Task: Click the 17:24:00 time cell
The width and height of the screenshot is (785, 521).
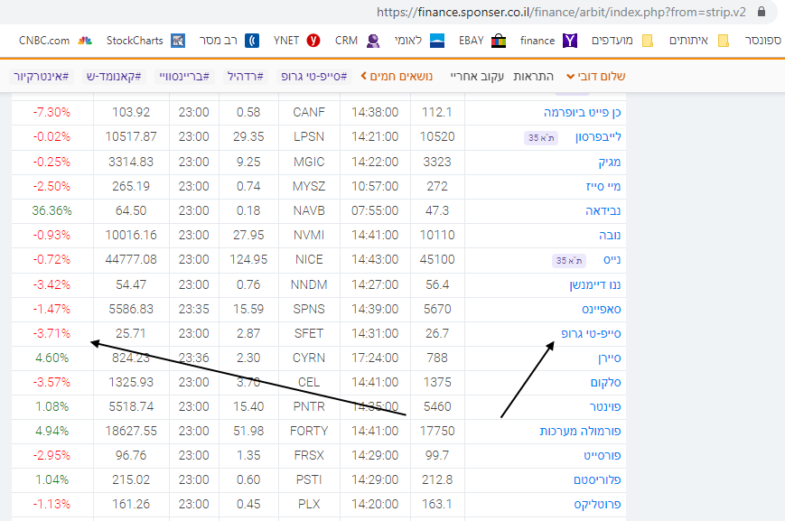Action: click(x=375, y=358)
